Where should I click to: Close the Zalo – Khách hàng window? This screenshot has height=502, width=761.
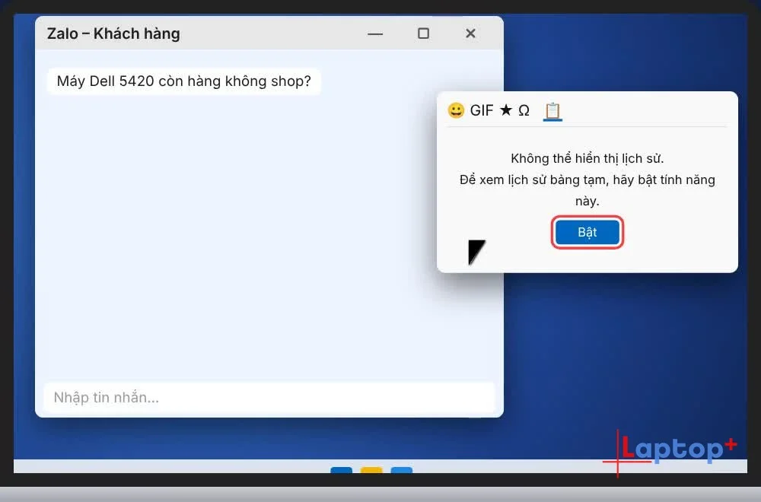click(470, 33)
